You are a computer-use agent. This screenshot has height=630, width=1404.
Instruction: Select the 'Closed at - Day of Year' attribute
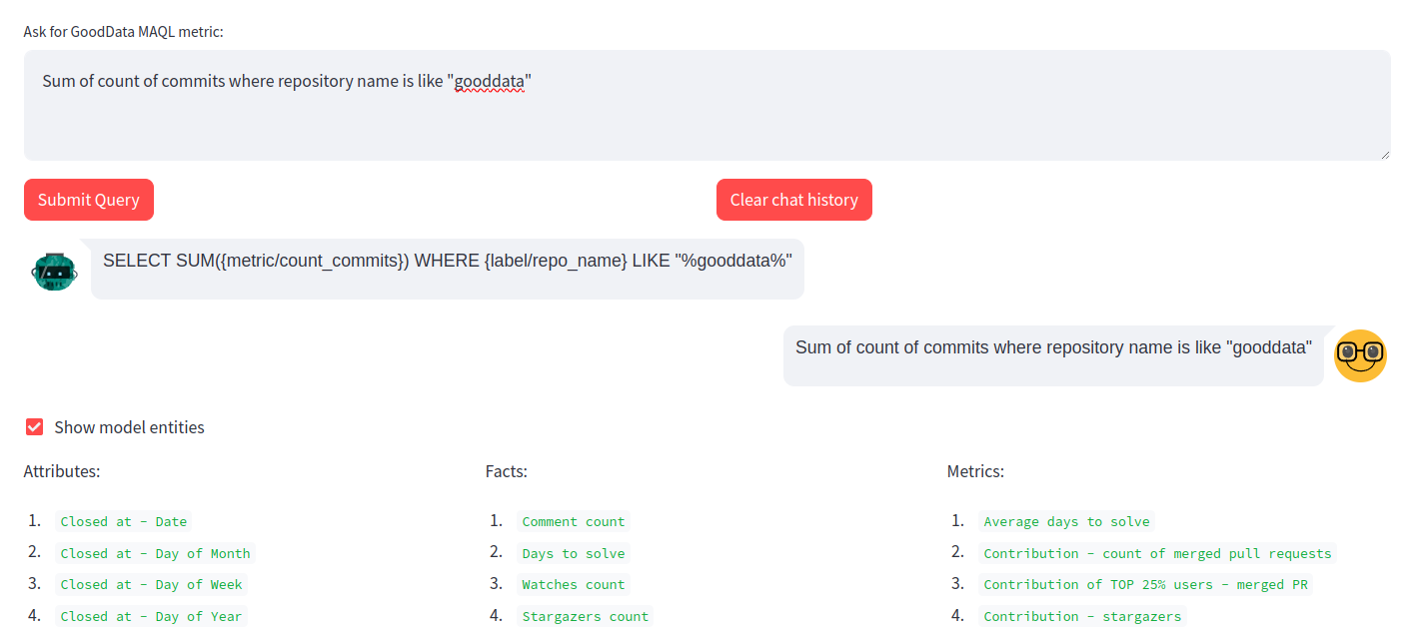tap(151, 616)
